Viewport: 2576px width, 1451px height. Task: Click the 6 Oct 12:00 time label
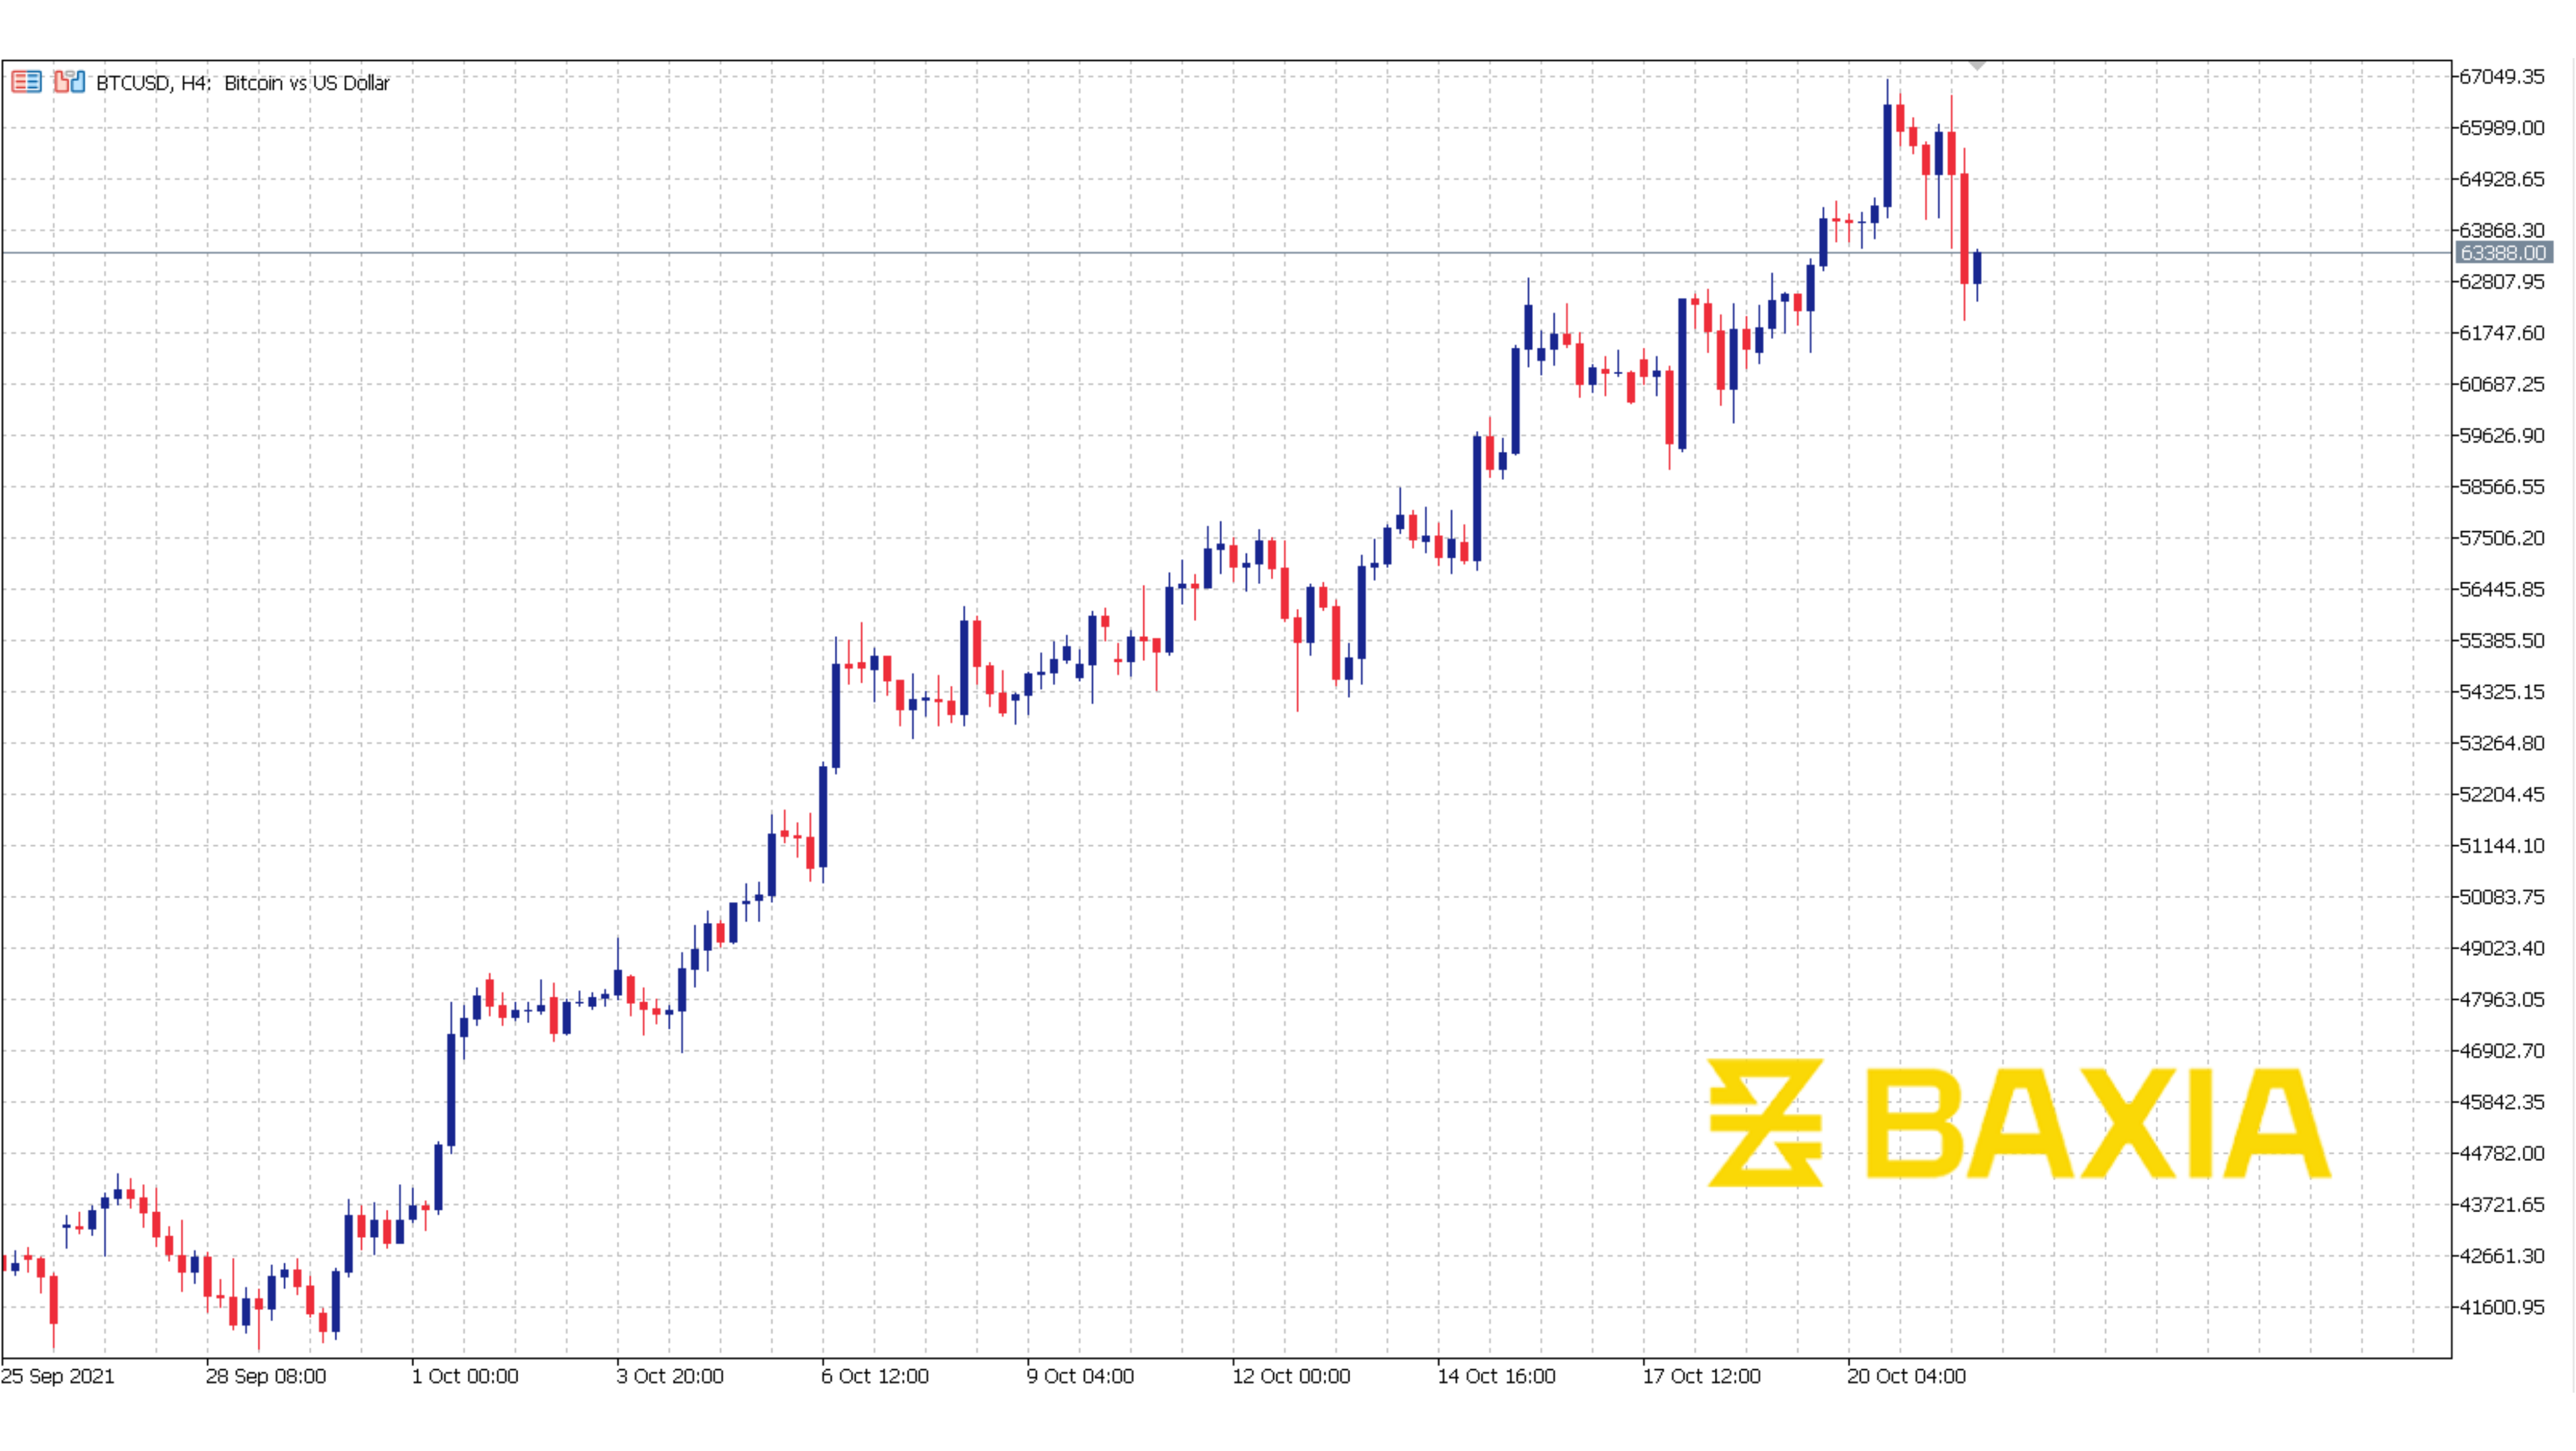[x=875, y=1376]
